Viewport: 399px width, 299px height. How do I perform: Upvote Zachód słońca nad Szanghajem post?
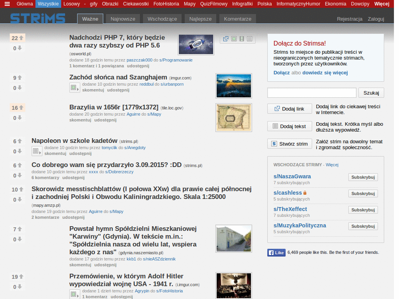click(x=19, y=77)
